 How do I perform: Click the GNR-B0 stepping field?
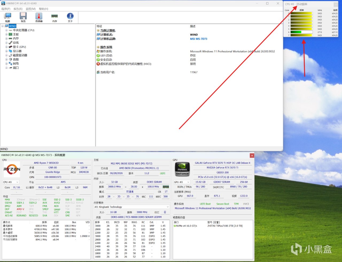[53, 168]
